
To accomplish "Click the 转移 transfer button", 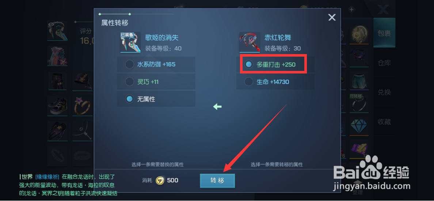I will (x=217, y=181).
